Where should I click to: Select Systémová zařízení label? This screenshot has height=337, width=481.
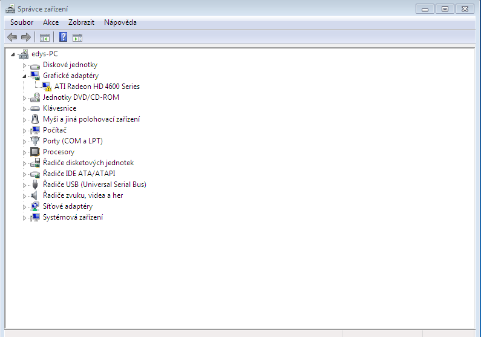point(73,217)
